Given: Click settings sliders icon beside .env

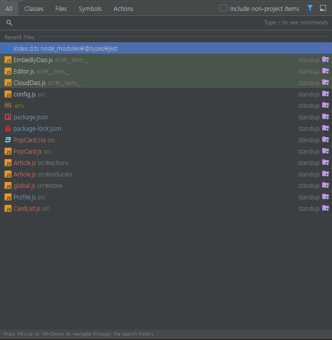Looking at the screenshot, I should click(8, 105).
